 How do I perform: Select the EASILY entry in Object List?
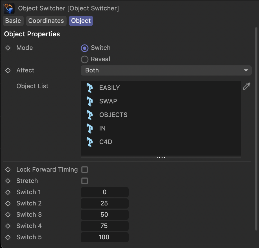(x=161, y=88)
